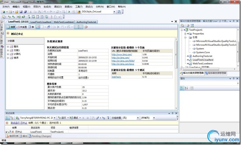Open the DDLStyle_OnLoad combo box dropdown
The image size is (241, 145).
pyautogui.click(x=114, y=12)
